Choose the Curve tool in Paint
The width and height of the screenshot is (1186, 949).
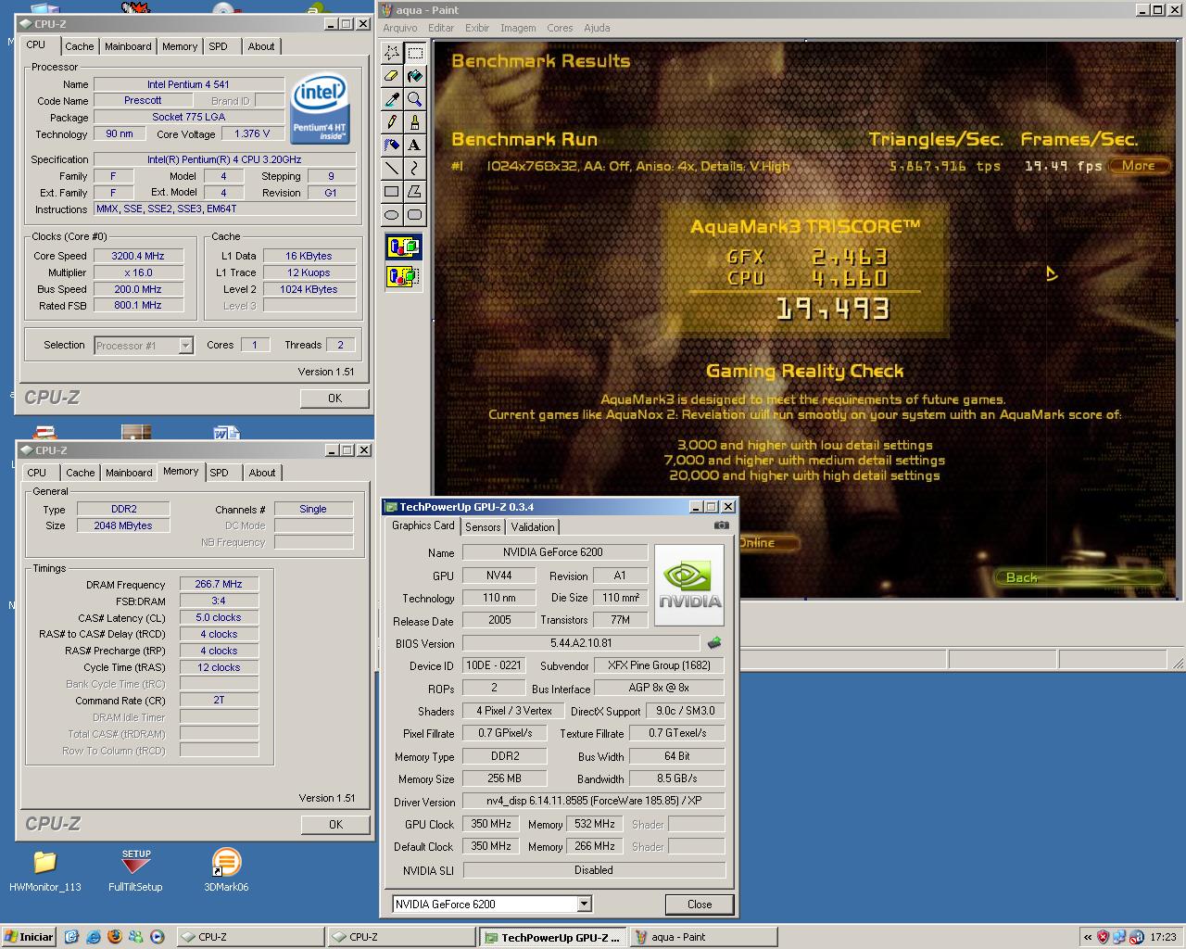(414, 169)
